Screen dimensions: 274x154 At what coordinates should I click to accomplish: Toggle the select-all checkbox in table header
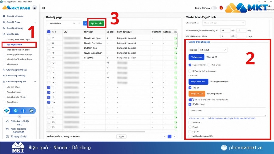49,32
